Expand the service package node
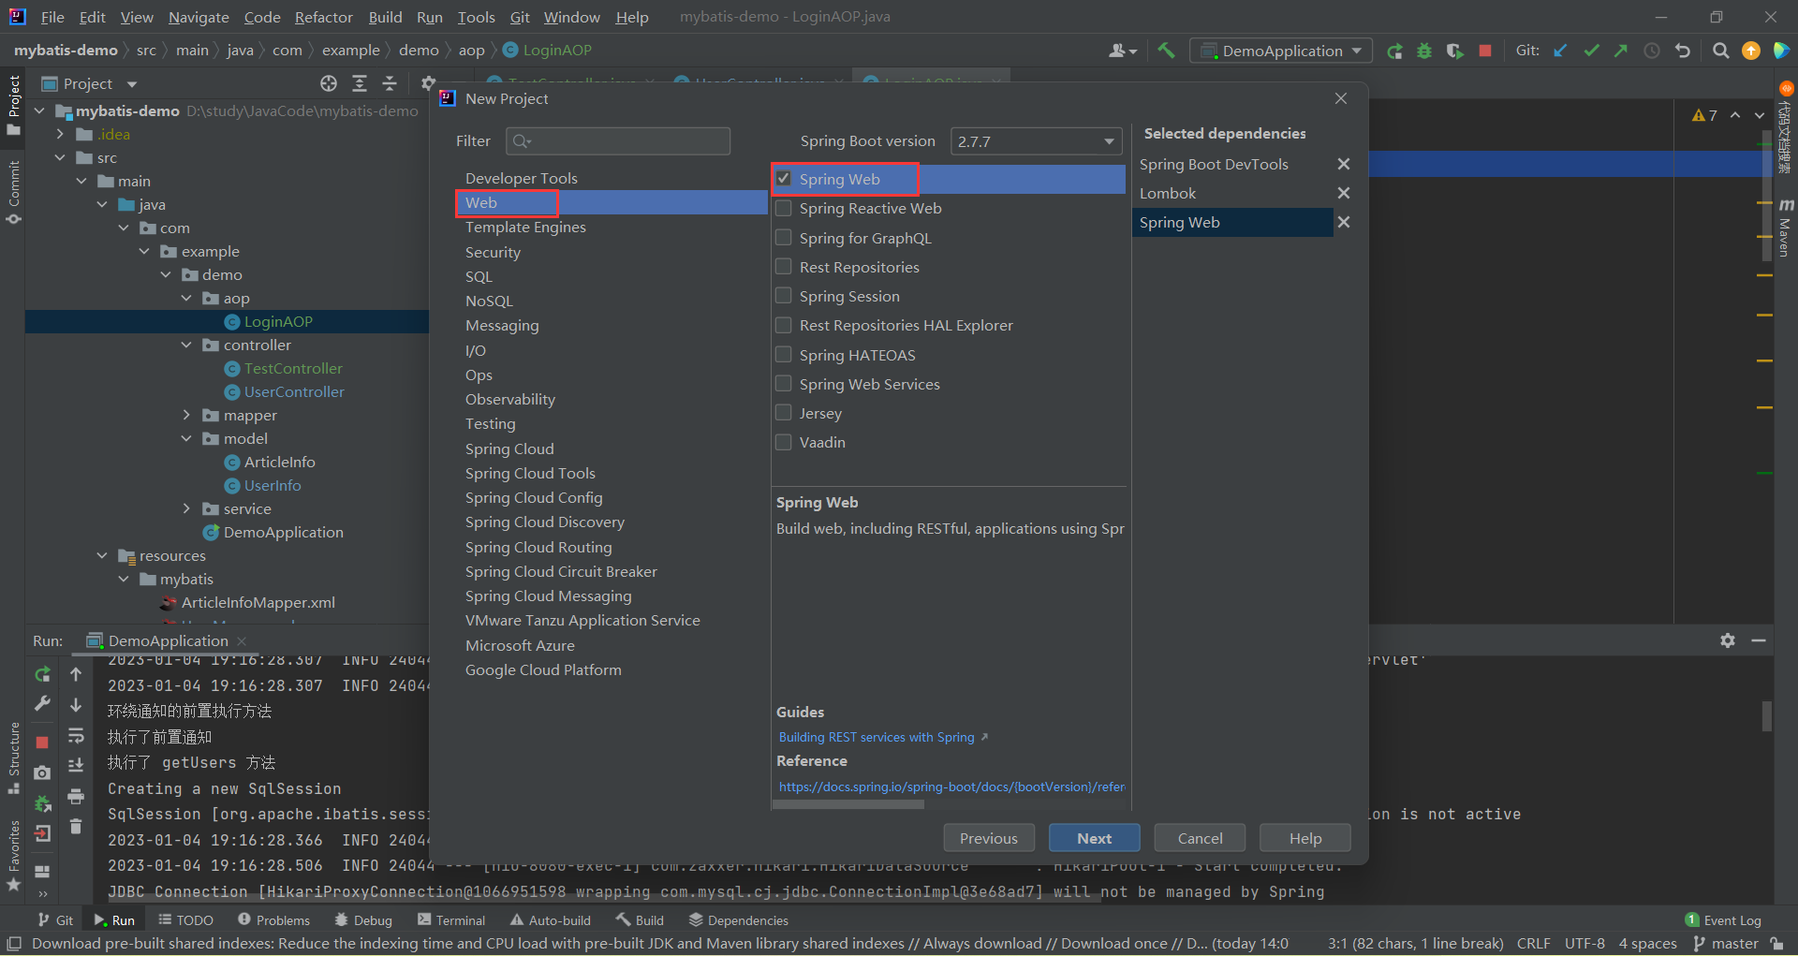 pos(186,508)
